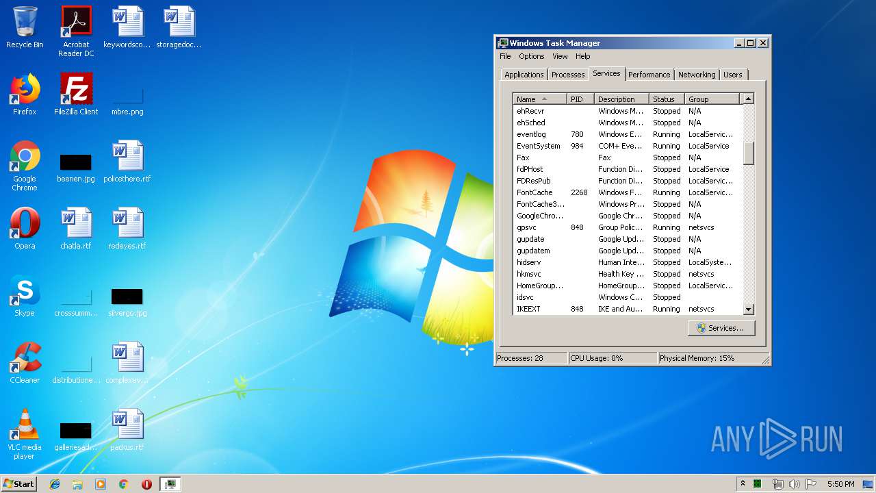Click the Action Center flag icon
The image size is (876, 493).
(x=810, y=484)
